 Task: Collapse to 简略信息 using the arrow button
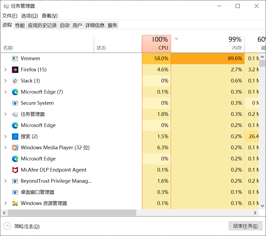click(x=7, y=226)
